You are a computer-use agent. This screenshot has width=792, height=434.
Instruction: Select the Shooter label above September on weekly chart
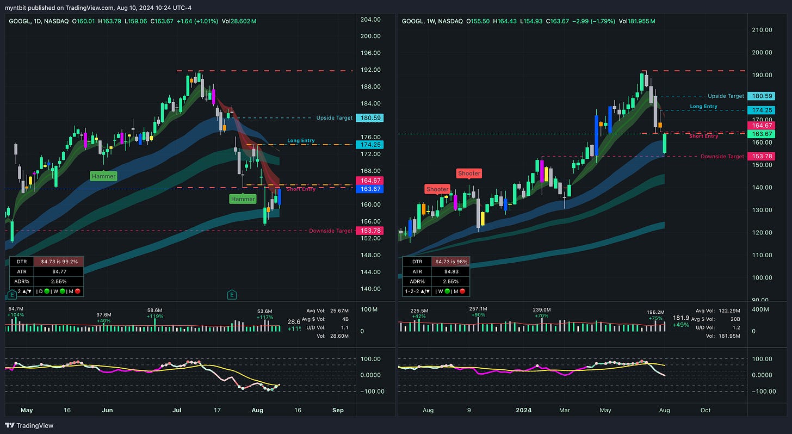(469, 173)
